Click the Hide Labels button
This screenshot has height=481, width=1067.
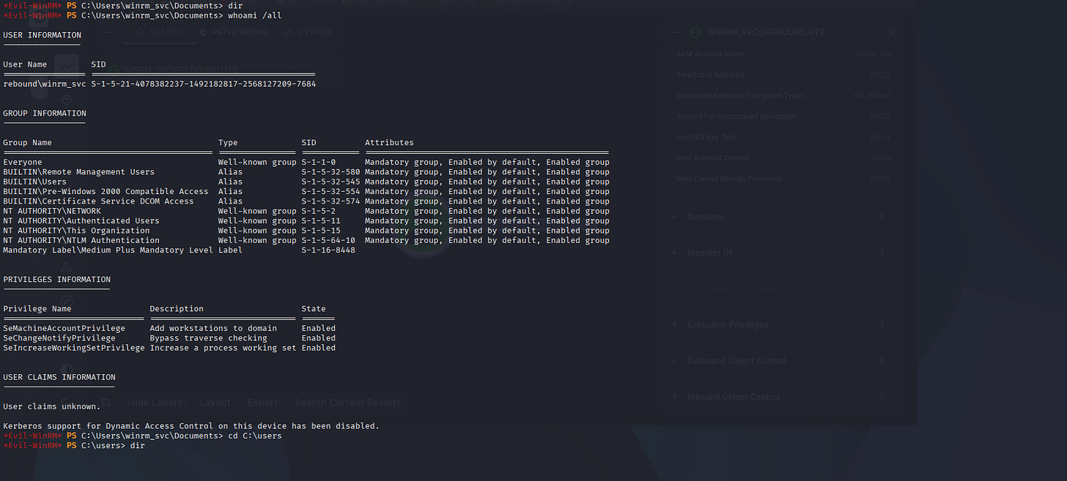point(157,403)
